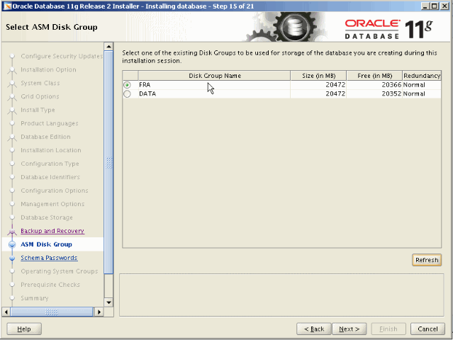Minimize the installer window
Viewport: 453px width, 340px height.
tap(425, 6)
